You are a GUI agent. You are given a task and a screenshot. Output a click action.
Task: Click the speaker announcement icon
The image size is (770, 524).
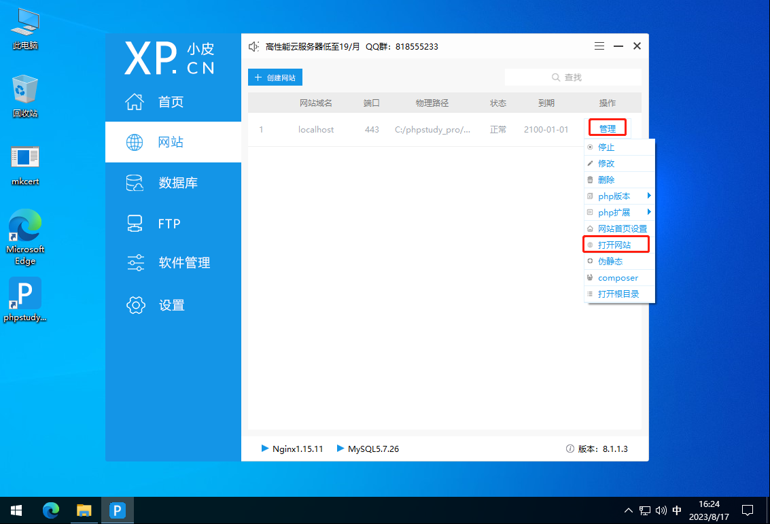tap(253, 46)
